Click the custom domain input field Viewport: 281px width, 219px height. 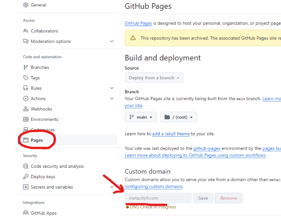158,198
